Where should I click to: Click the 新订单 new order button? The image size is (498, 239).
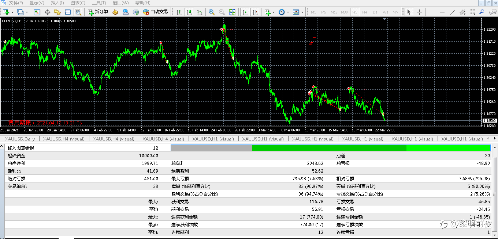pos(98,12)
